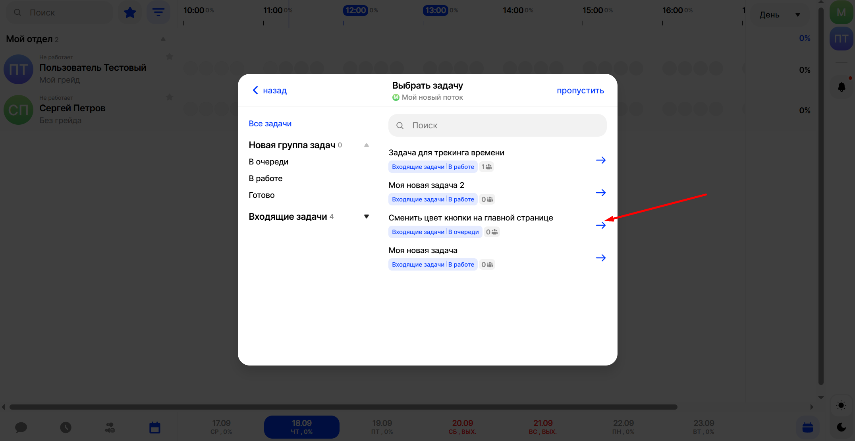The image size is (855, 441).
Task: Collapse 'Новая группа задач' group
Action: tap(366, 145)
